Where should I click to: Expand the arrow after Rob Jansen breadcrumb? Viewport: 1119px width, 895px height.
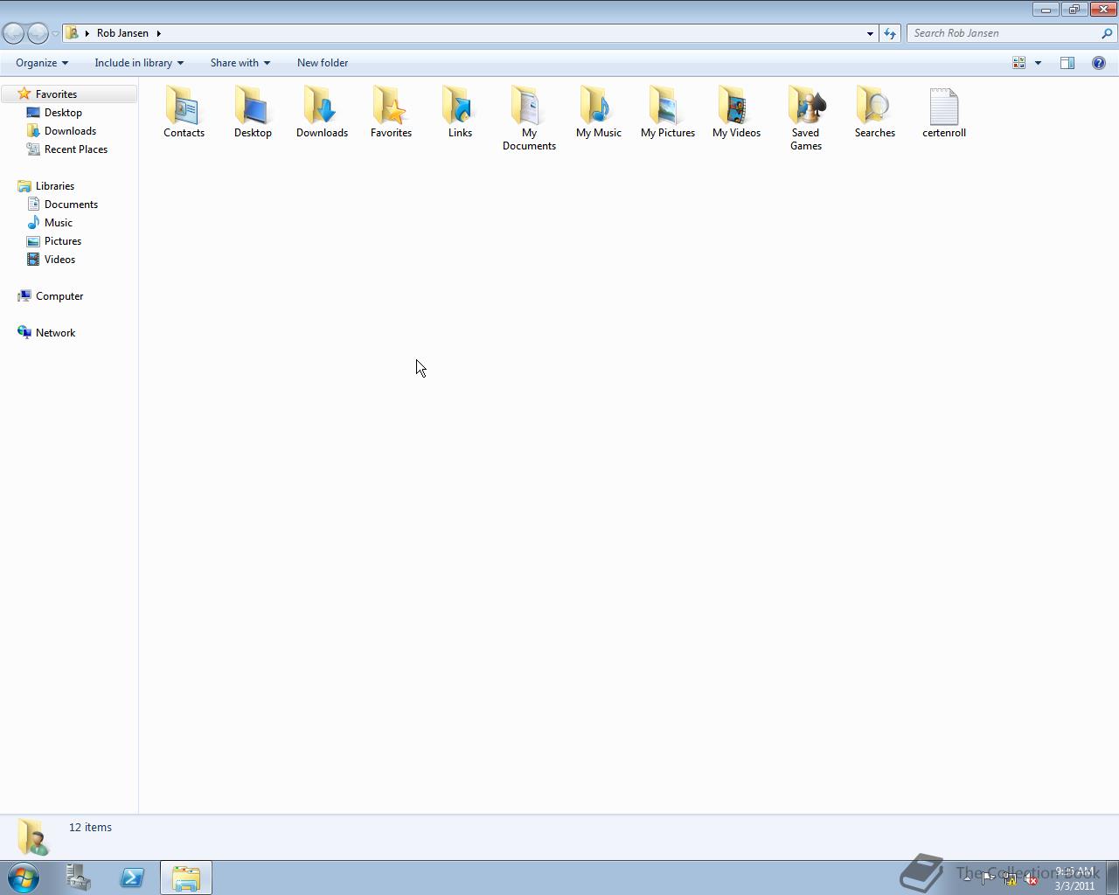pyautogui.click(x=158, y=33)
